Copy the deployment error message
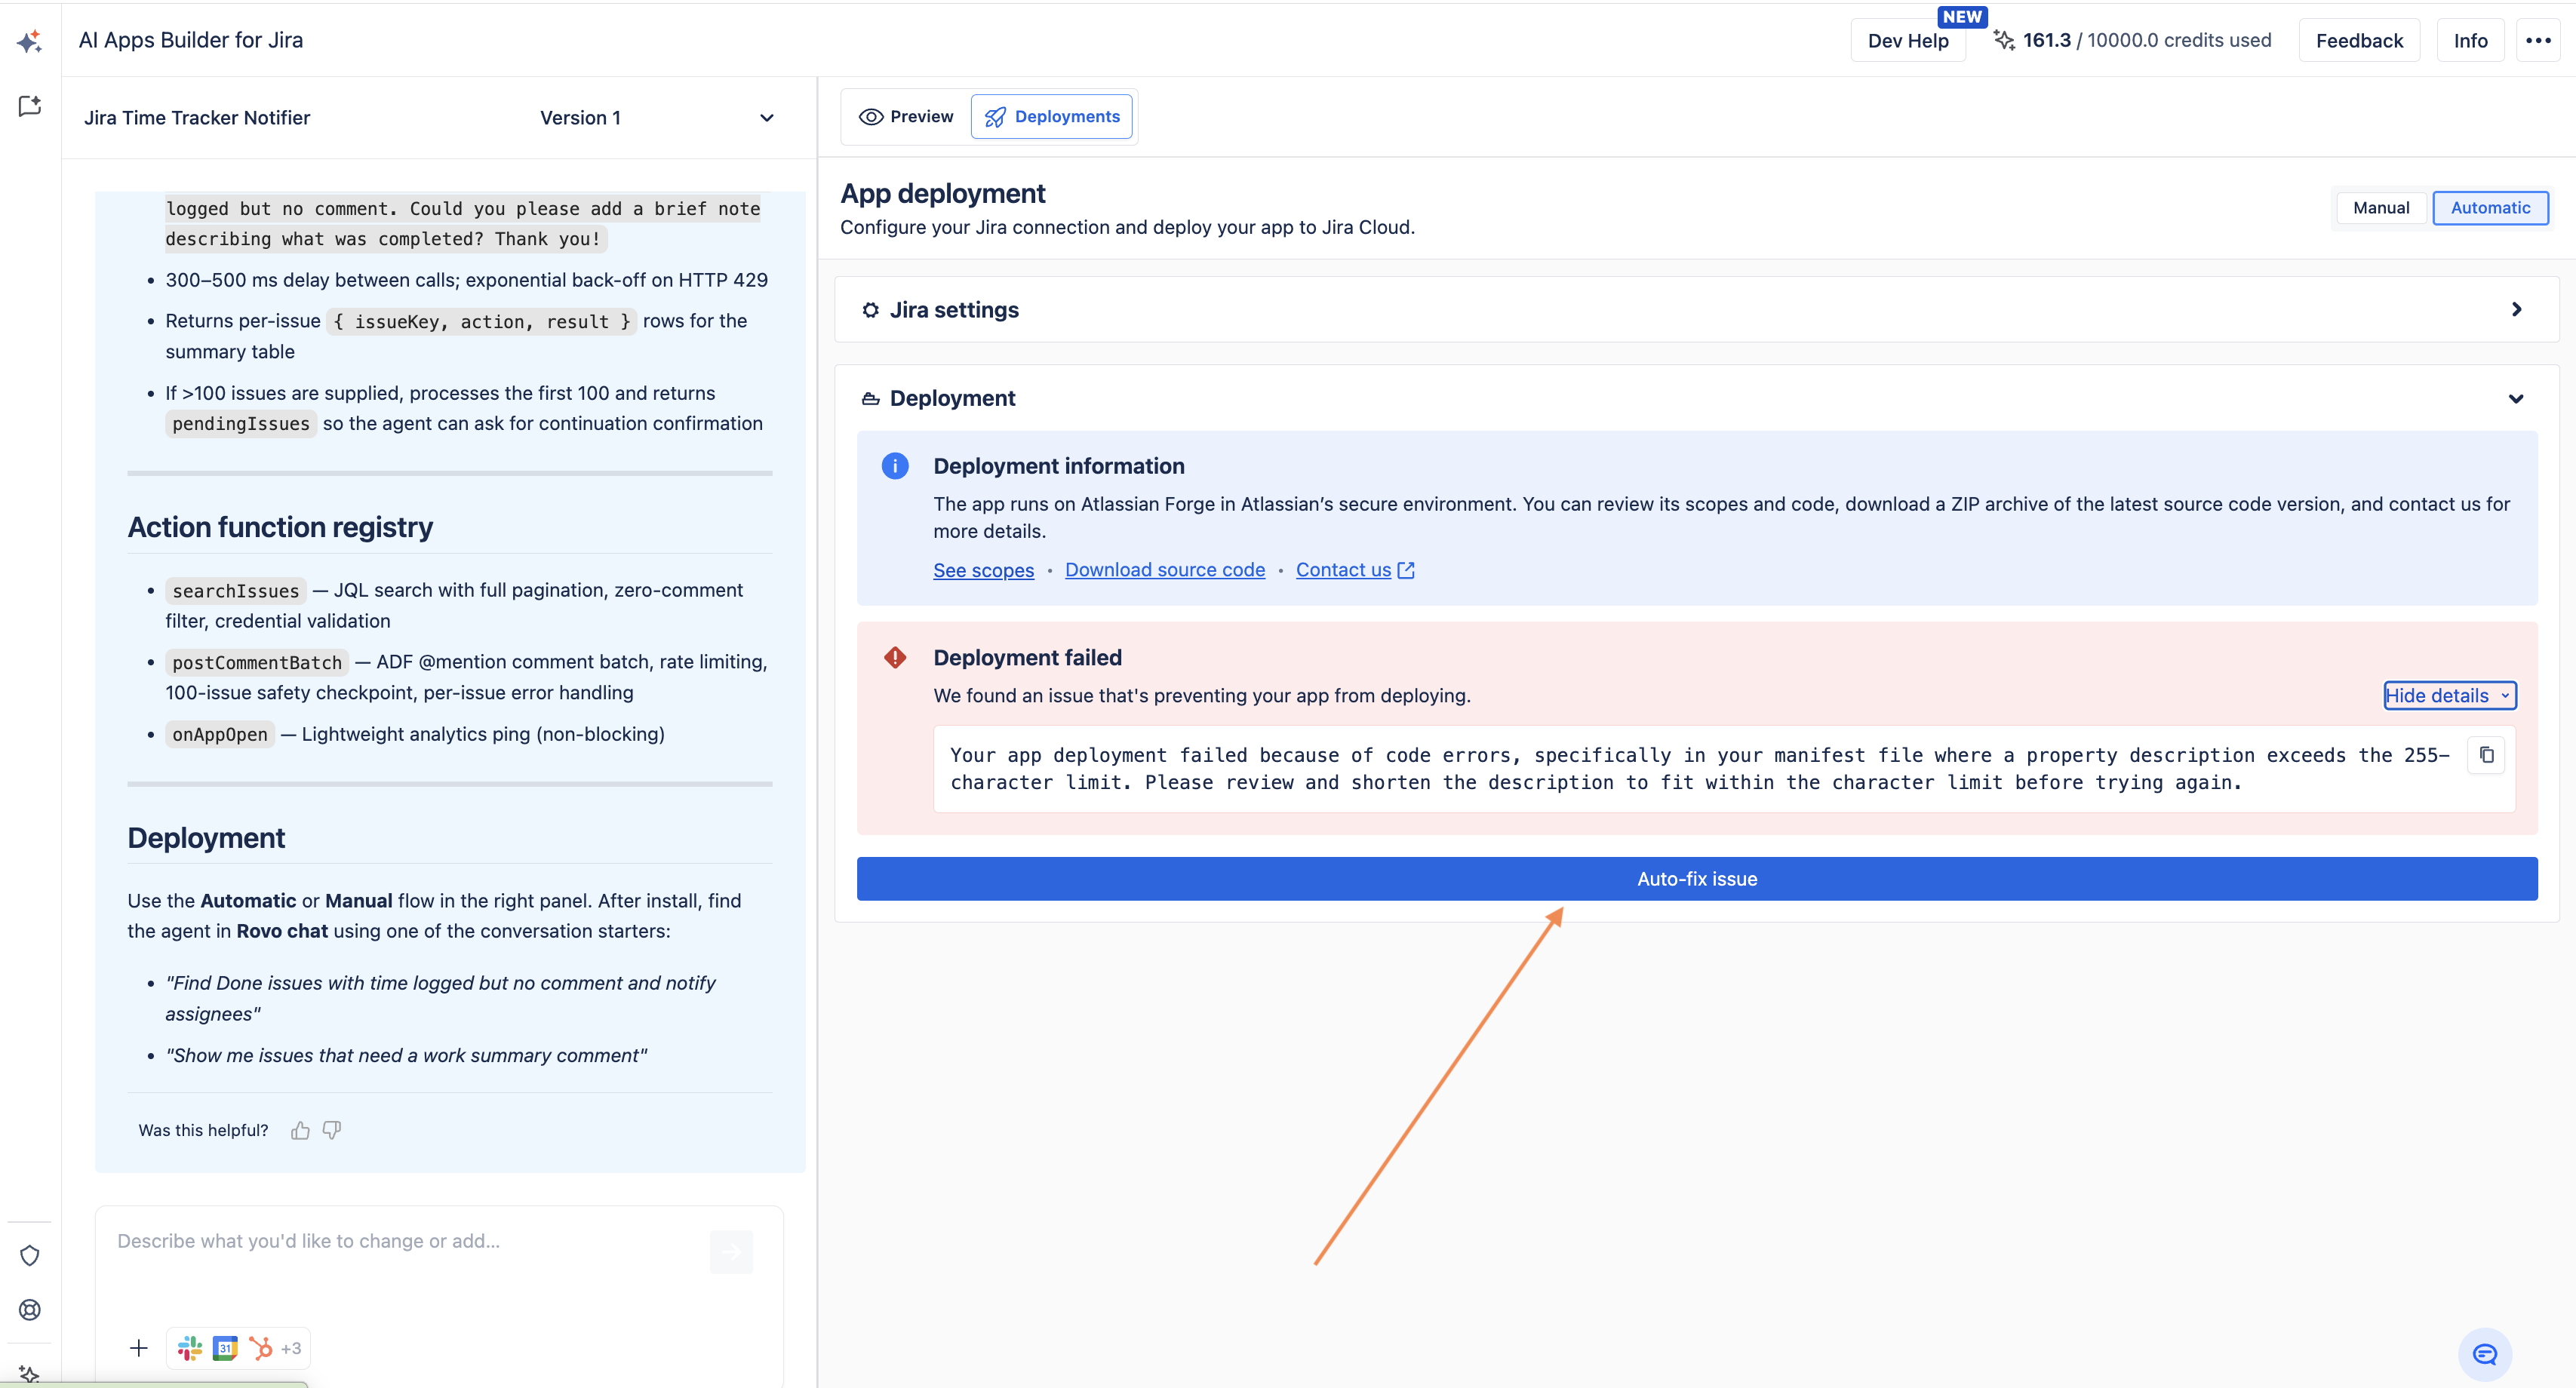 [2486, 755]
